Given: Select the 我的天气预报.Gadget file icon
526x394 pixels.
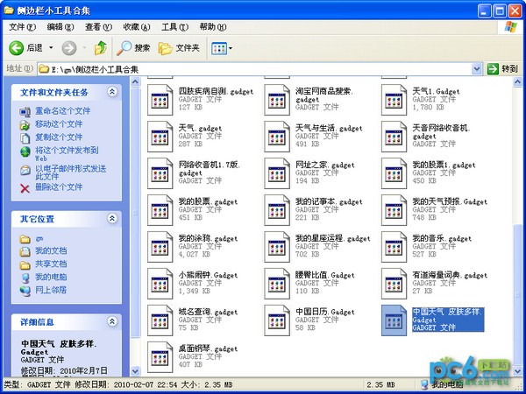Looking at the screenshot, I should (x=394, y=210).
